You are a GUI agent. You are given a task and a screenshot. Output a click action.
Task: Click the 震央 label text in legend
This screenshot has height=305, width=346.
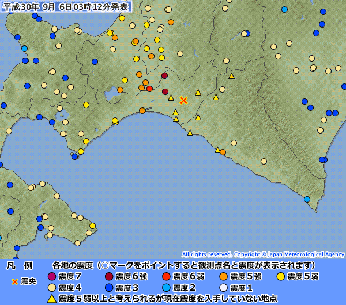pyautogui.click(x=28, y=281)
